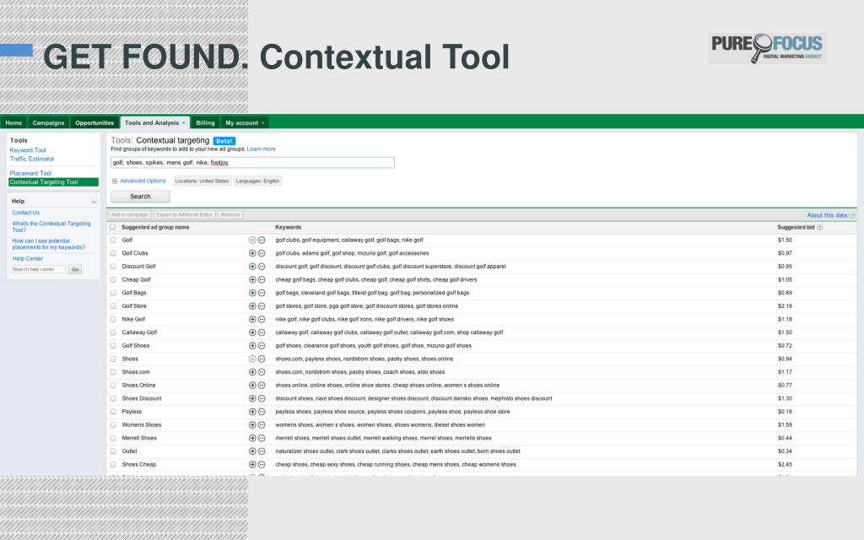
Task: Add the Womens Shoes ad group (plus icon)
Action: [252, 425]
